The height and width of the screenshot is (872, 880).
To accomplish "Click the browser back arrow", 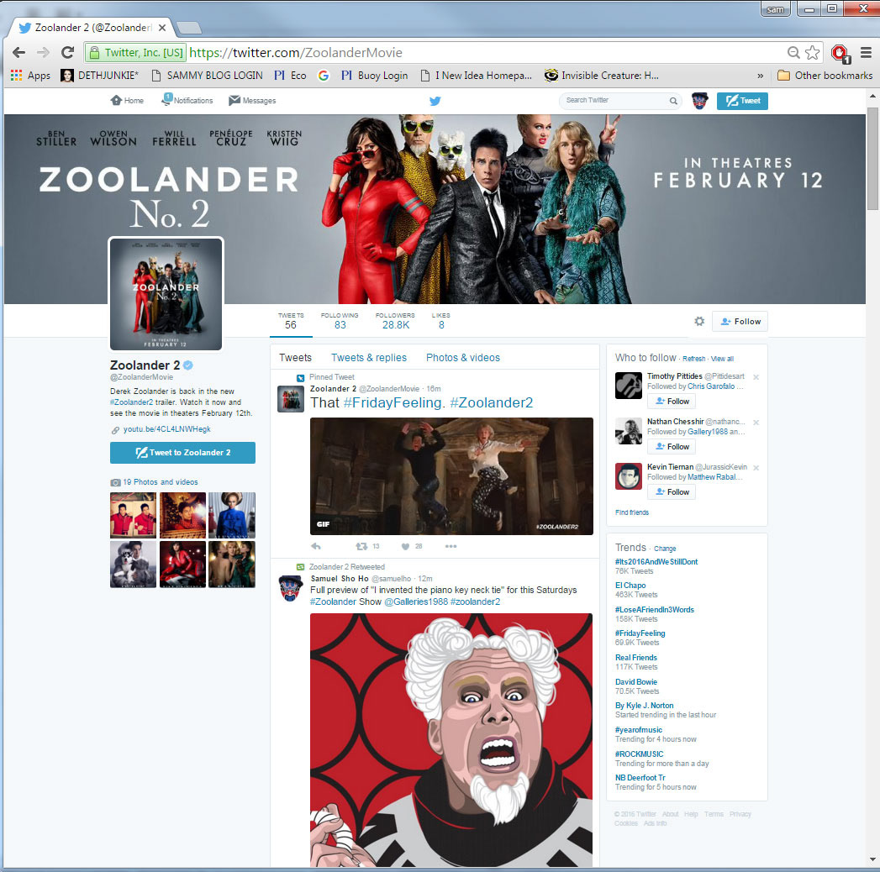I will tap(18, 53).
